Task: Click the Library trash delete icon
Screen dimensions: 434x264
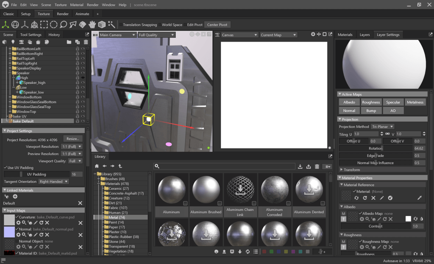Action: [317, 166]
